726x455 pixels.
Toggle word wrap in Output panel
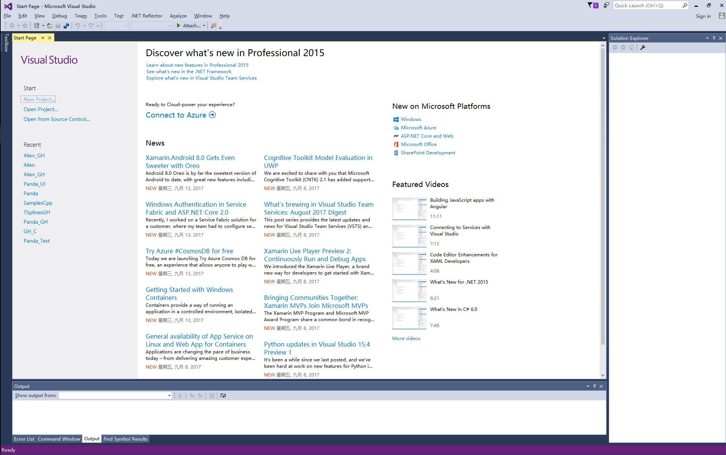[x=223, y=395]
